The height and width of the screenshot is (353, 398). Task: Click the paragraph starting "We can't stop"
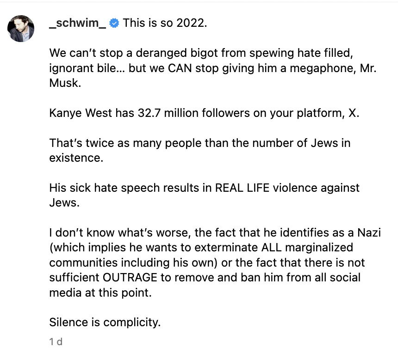pyautogui.click(x=204, y=68)
